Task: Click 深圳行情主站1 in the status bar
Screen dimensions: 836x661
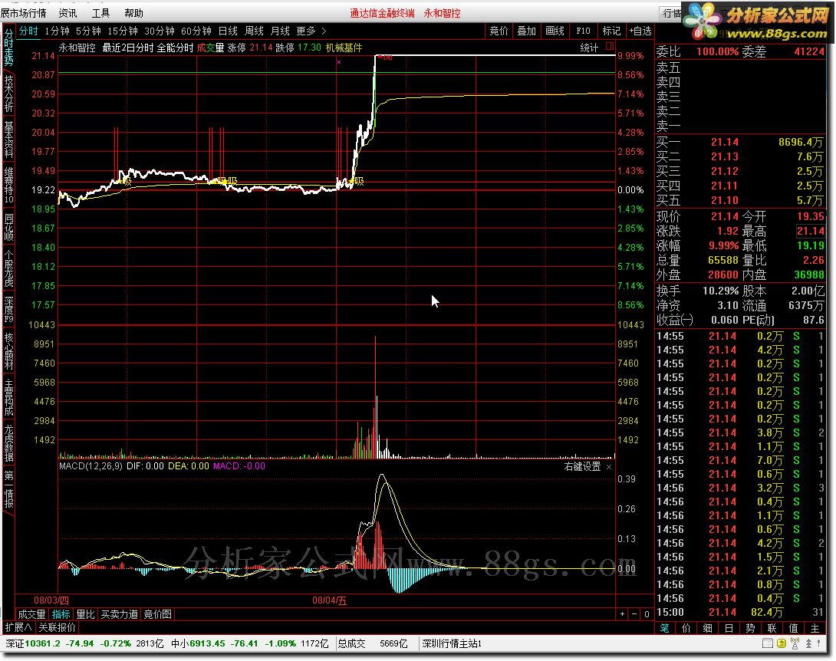Action: [452, 643]
